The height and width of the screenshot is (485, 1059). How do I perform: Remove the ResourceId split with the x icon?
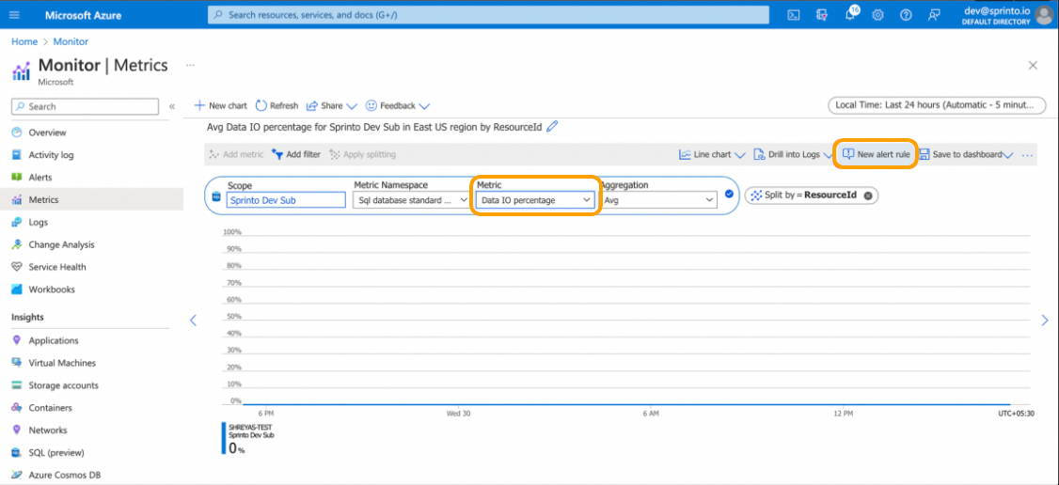[x=868, y=196]
